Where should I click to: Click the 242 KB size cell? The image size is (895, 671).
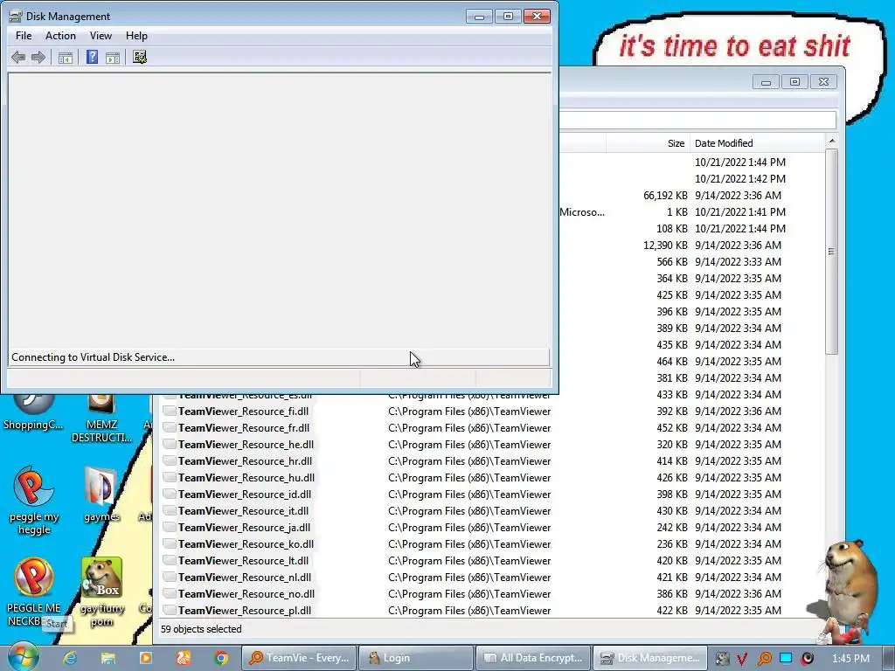click(x=672, y=527)
